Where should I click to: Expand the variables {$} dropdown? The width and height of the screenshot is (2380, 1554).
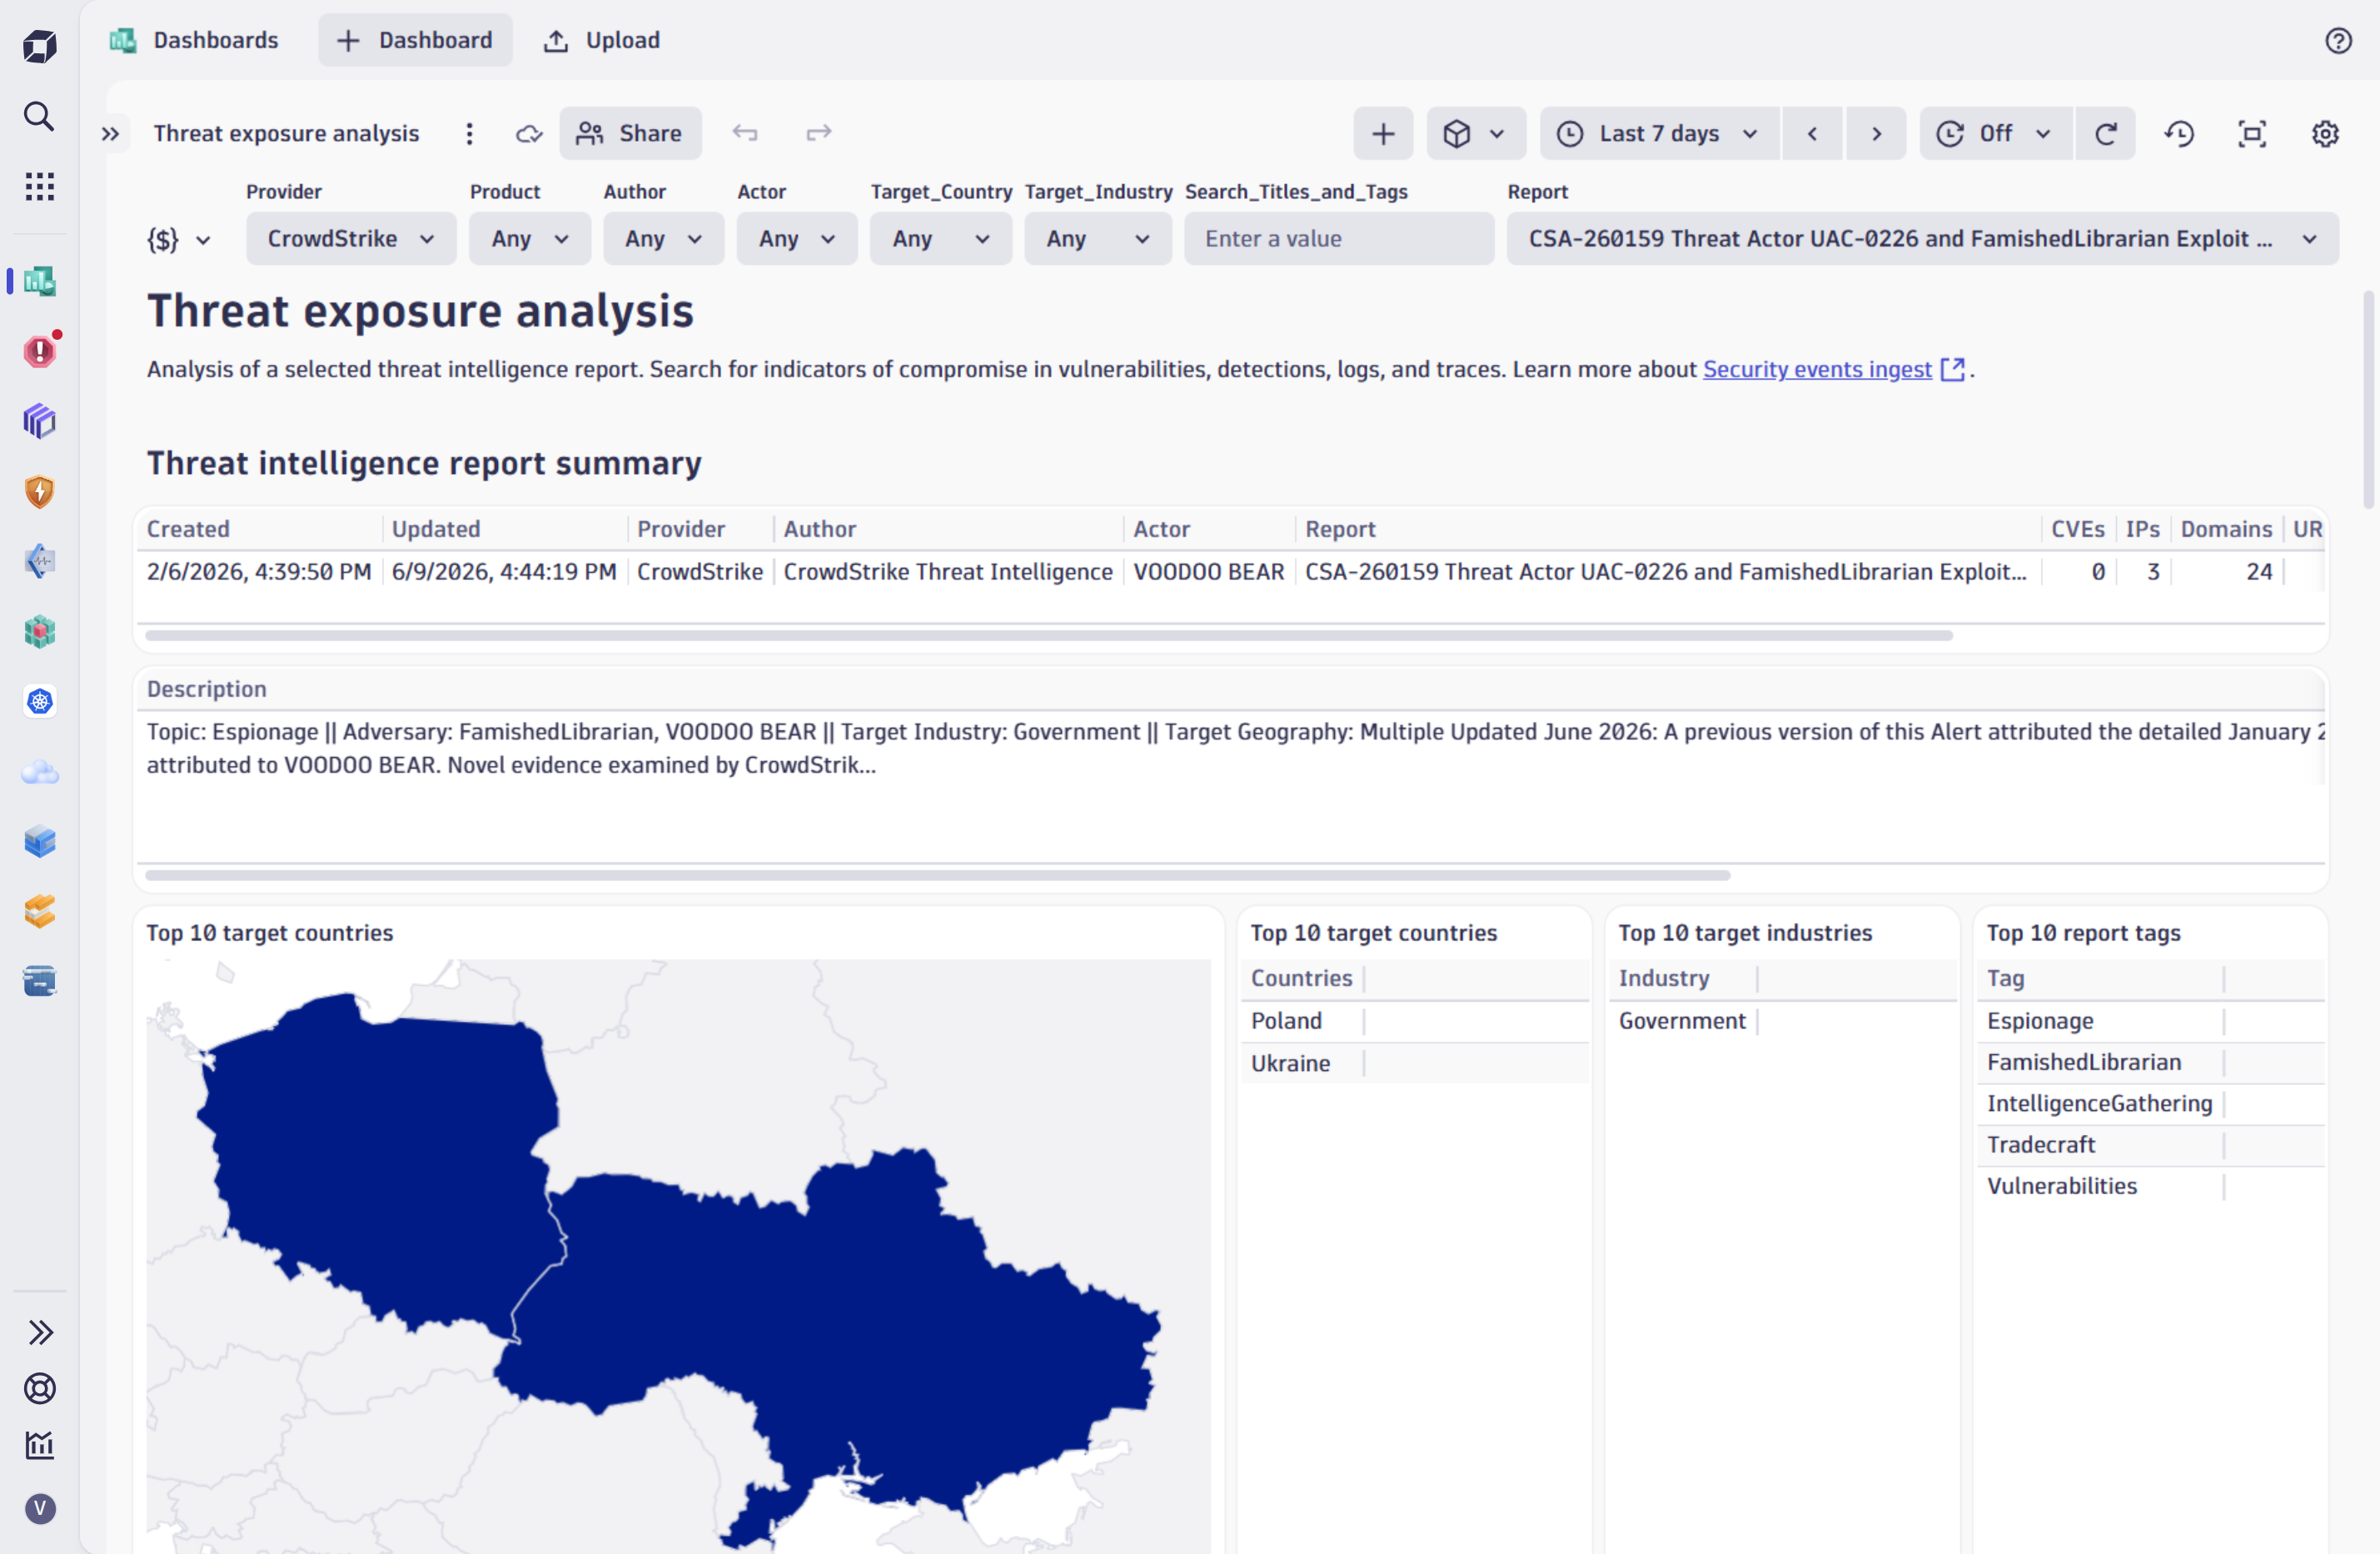[x=179, y=240]
